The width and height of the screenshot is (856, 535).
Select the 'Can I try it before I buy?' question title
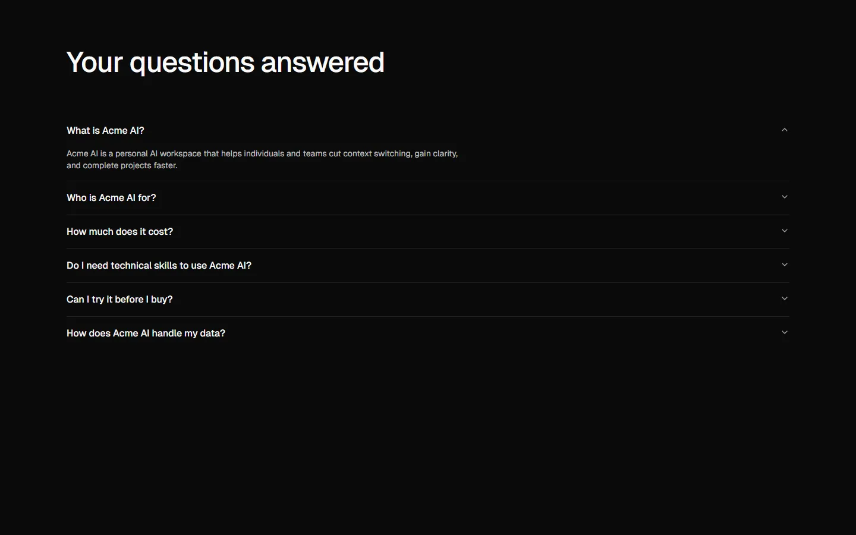(x=119, y=299)
